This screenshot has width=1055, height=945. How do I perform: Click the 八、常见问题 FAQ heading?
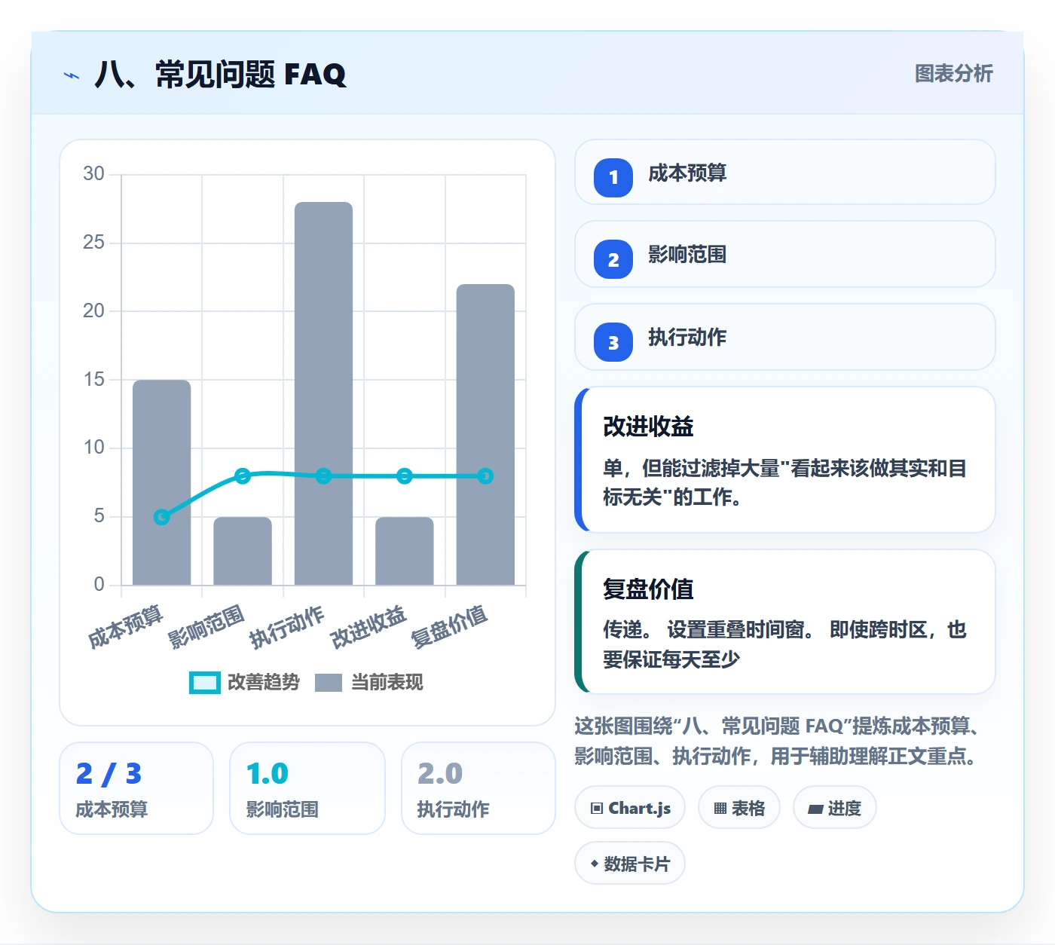[x=220, y=75]
